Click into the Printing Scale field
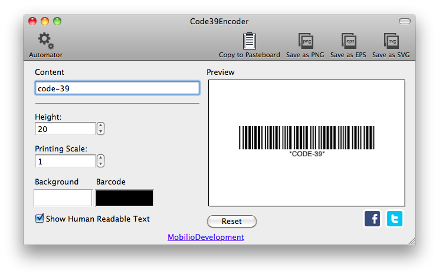Screen dimensions: 439x277 [65, 161]
